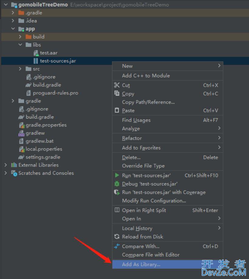
Task: Click the .idea folder icon
Action: click(21, 21)
